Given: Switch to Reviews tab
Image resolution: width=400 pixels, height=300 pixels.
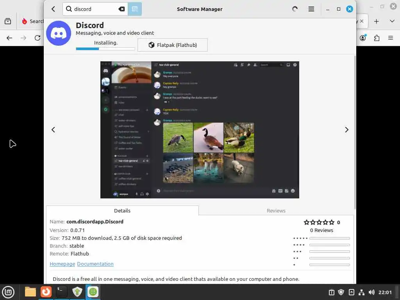Looking at the screenshot, I should tap(276, 211).
